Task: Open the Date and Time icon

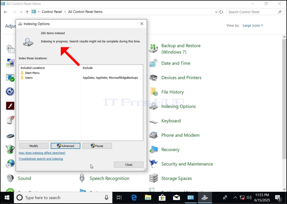Action: pos(153,63)
